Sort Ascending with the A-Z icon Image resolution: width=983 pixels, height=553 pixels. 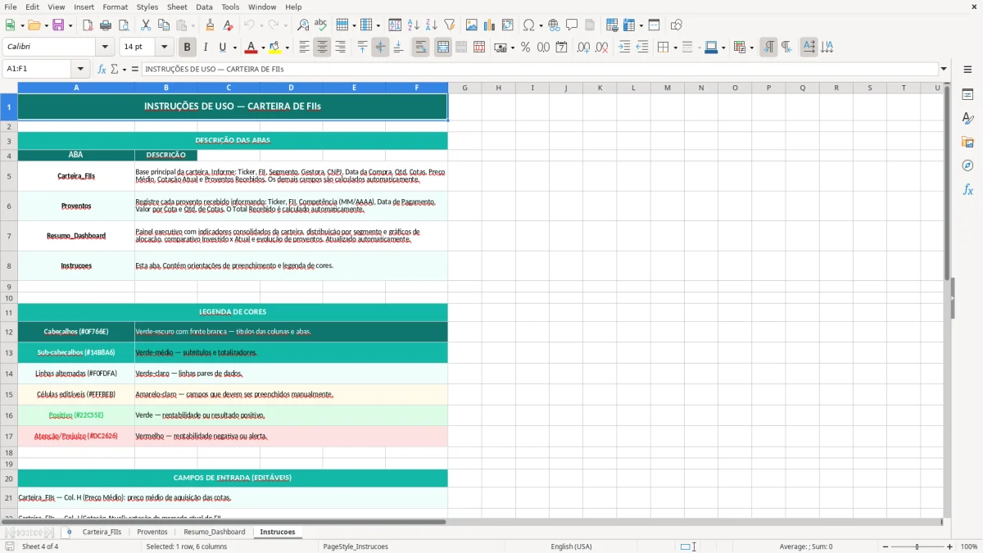coord(413,25)
